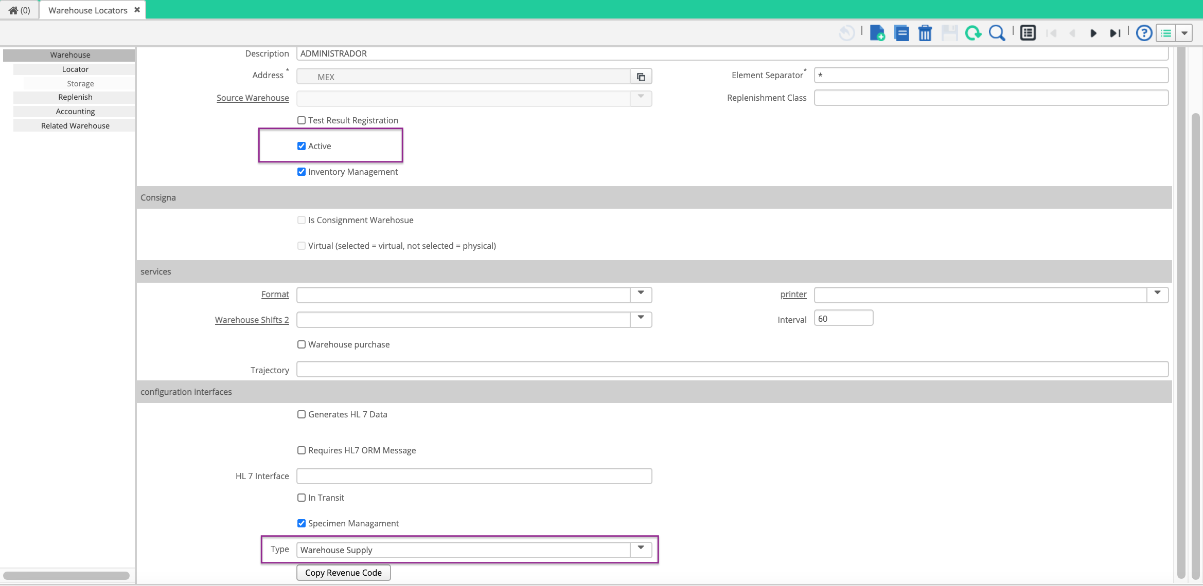1203x586 pixels.
Task: Refresh the warehouse record data
Action: [973, 32]
